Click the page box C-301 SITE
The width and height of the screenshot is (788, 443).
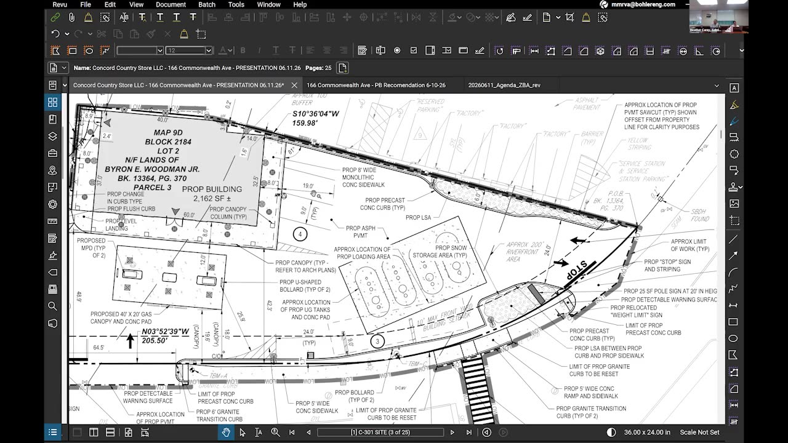click(x=380, y=433)
